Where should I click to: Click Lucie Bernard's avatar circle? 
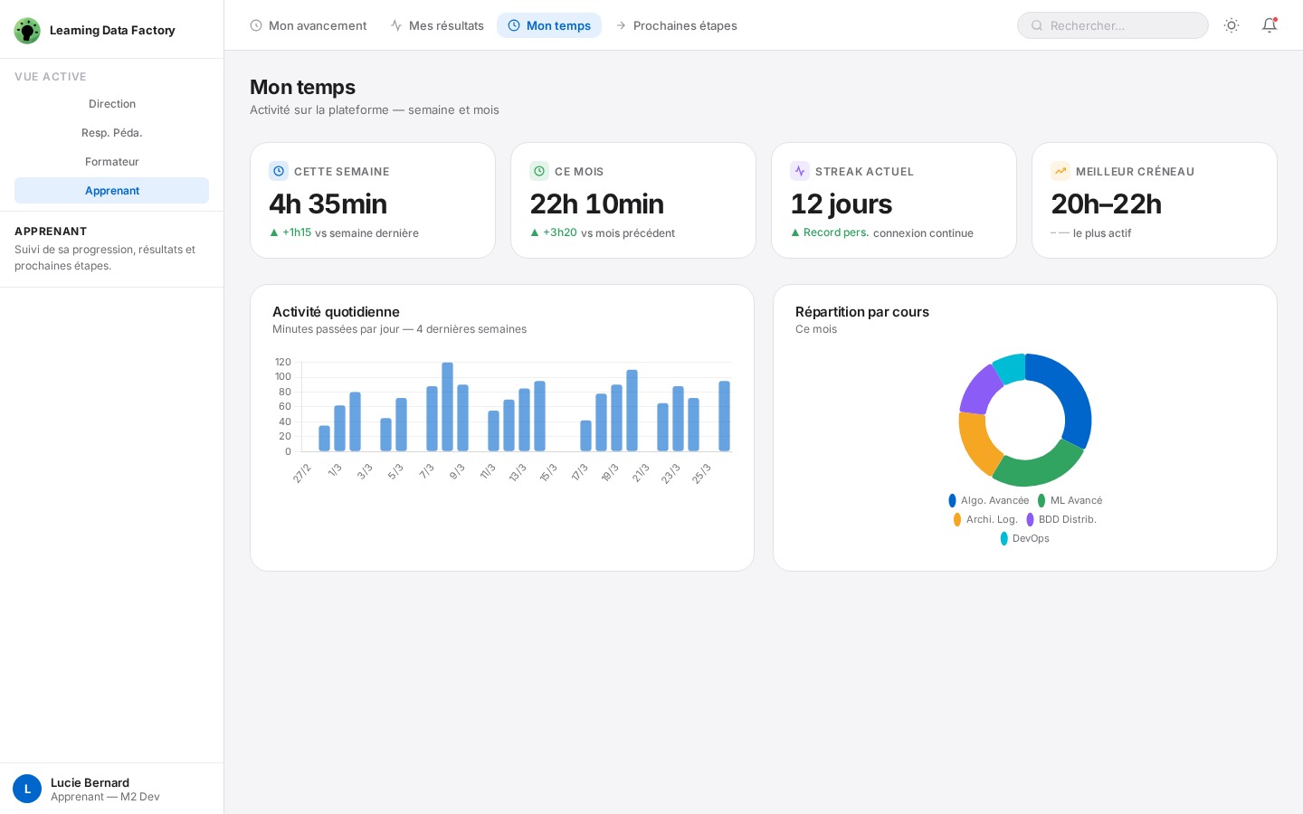click(x=27, y=789)
